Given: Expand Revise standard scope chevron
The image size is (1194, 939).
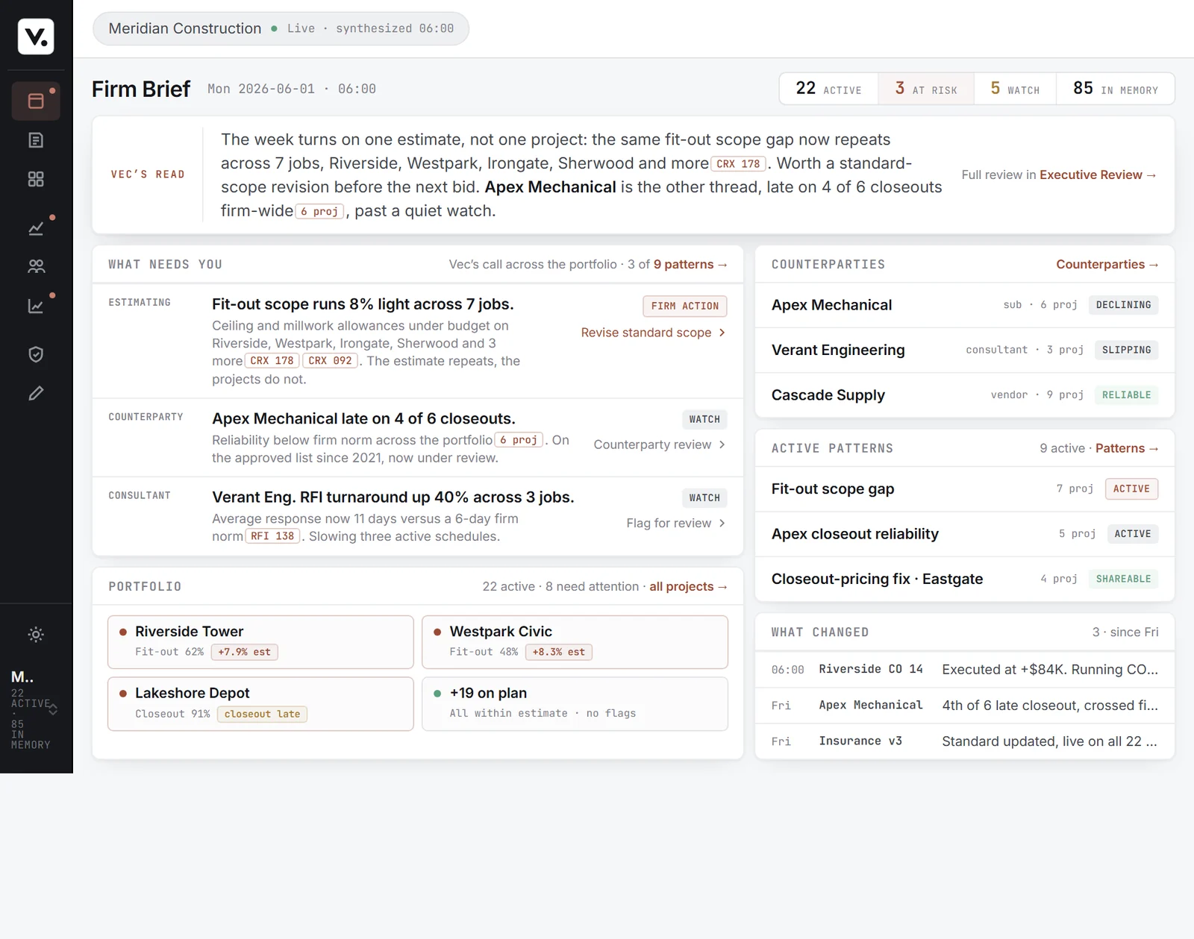Looking at the screenshot, I should [x=722, y=333].
